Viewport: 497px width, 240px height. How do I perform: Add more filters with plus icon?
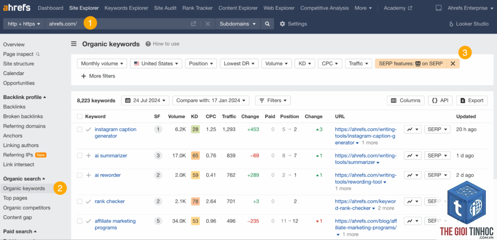tap(83, 76)
